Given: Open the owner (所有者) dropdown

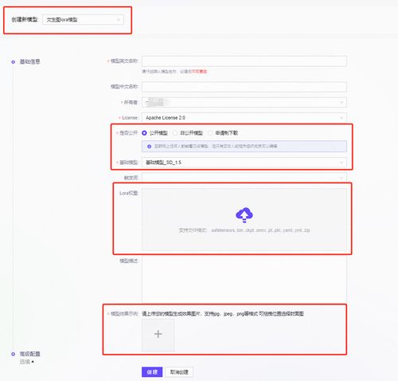Looking at the screenshot, I should (244, 102).
